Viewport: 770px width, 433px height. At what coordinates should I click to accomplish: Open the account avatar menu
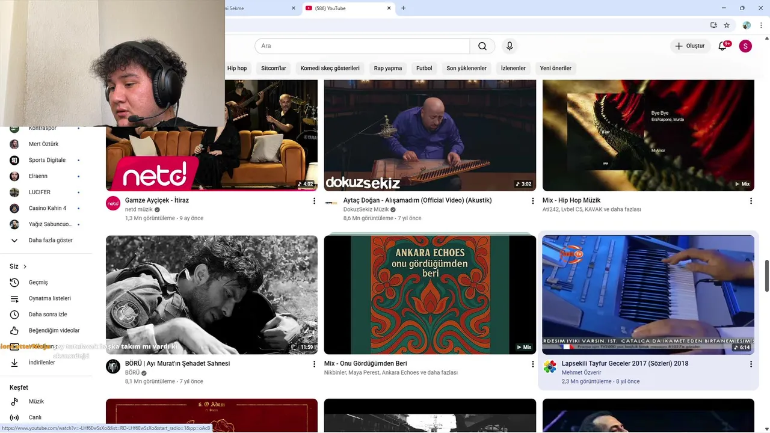point(745,46)
